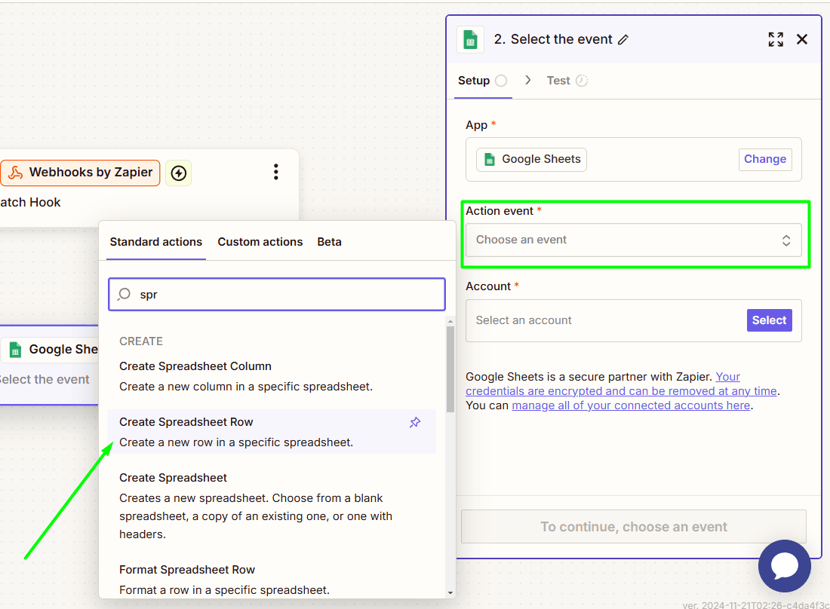
Task: Click the Google Sheets step label on canvas
Action: [63, 350]
